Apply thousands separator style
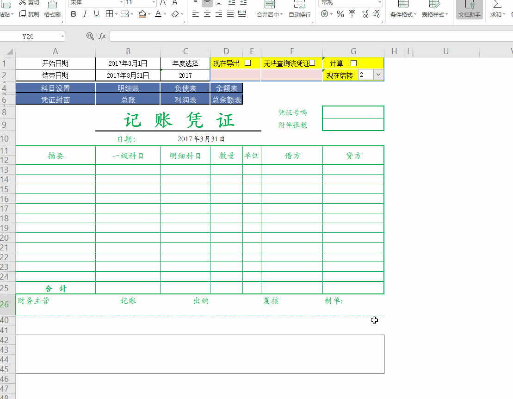The height and width of the screenshot is (399, 513). point(352,14)
